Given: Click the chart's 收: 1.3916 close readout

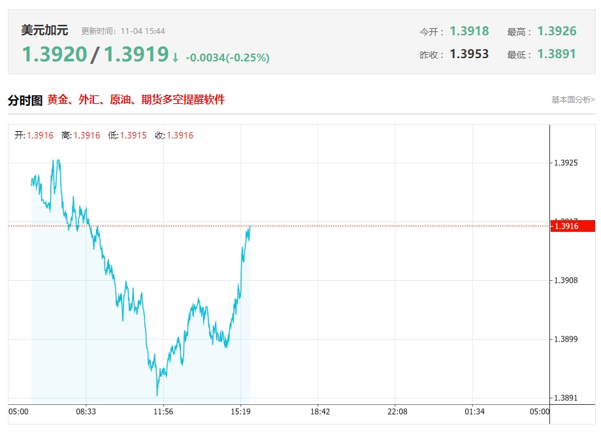Looking at the screenshot, I should pos(174,135).
